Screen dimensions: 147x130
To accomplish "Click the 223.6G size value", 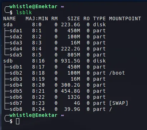I will (x=71, y=25).
